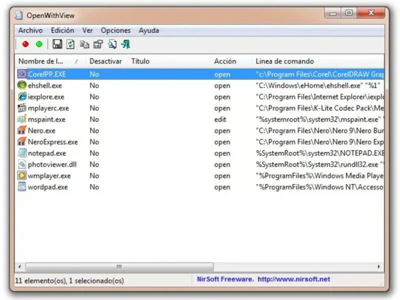Click the horizontal scrollbar right arrow

[379, 267]
